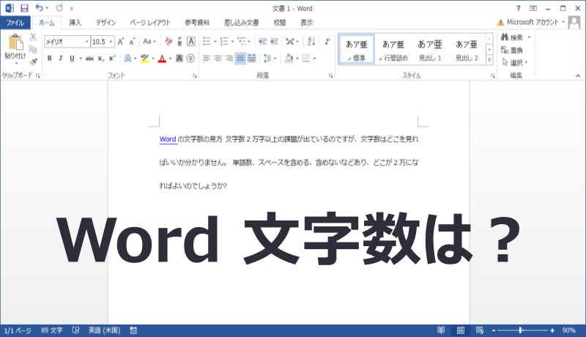586x337 pixels.
Task: Align text right
Action: pyautogui.click(x=229, y=59)
